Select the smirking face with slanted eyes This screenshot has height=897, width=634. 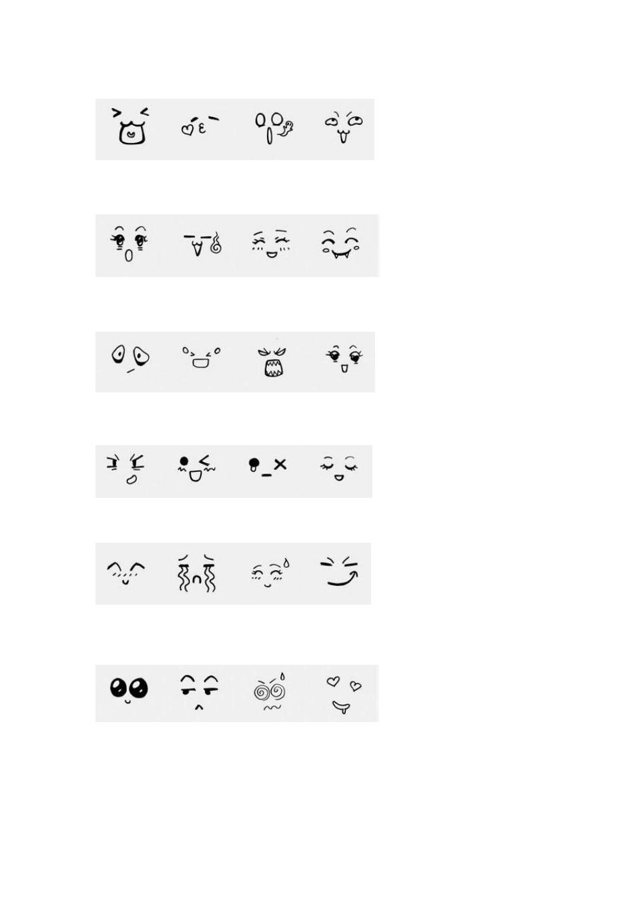click(340, 572)
